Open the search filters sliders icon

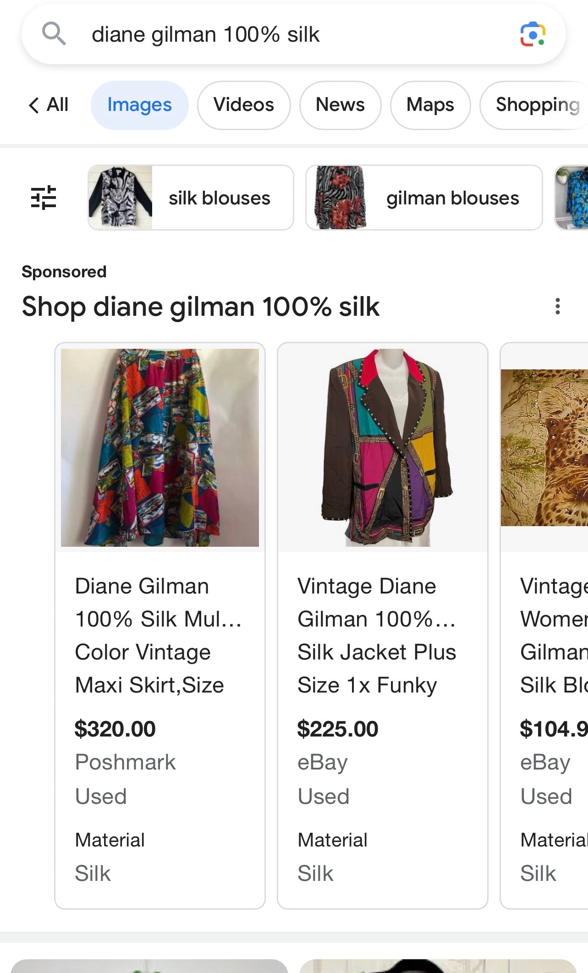[44, 198]
